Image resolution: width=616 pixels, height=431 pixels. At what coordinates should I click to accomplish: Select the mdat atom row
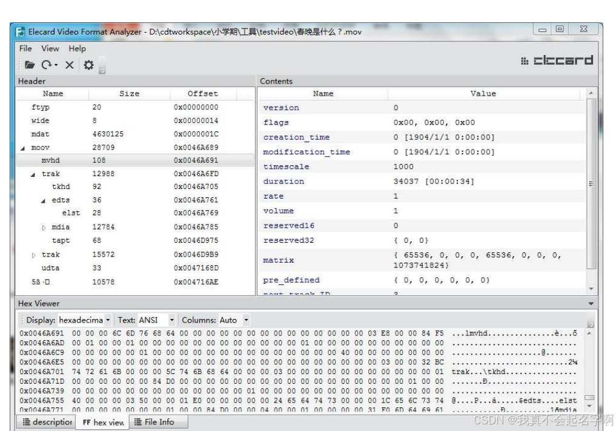pos(134,134)
